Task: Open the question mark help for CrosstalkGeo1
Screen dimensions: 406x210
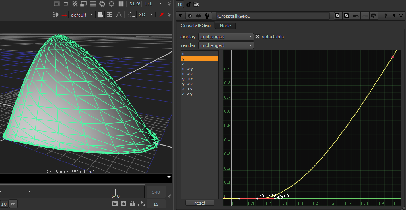Action: 386,16
